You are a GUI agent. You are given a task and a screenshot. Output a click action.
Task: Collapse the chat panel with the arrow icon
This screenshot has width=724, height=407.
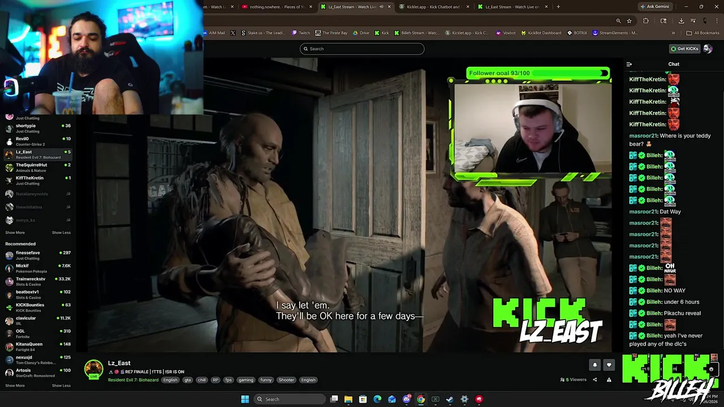pos(629,64)
